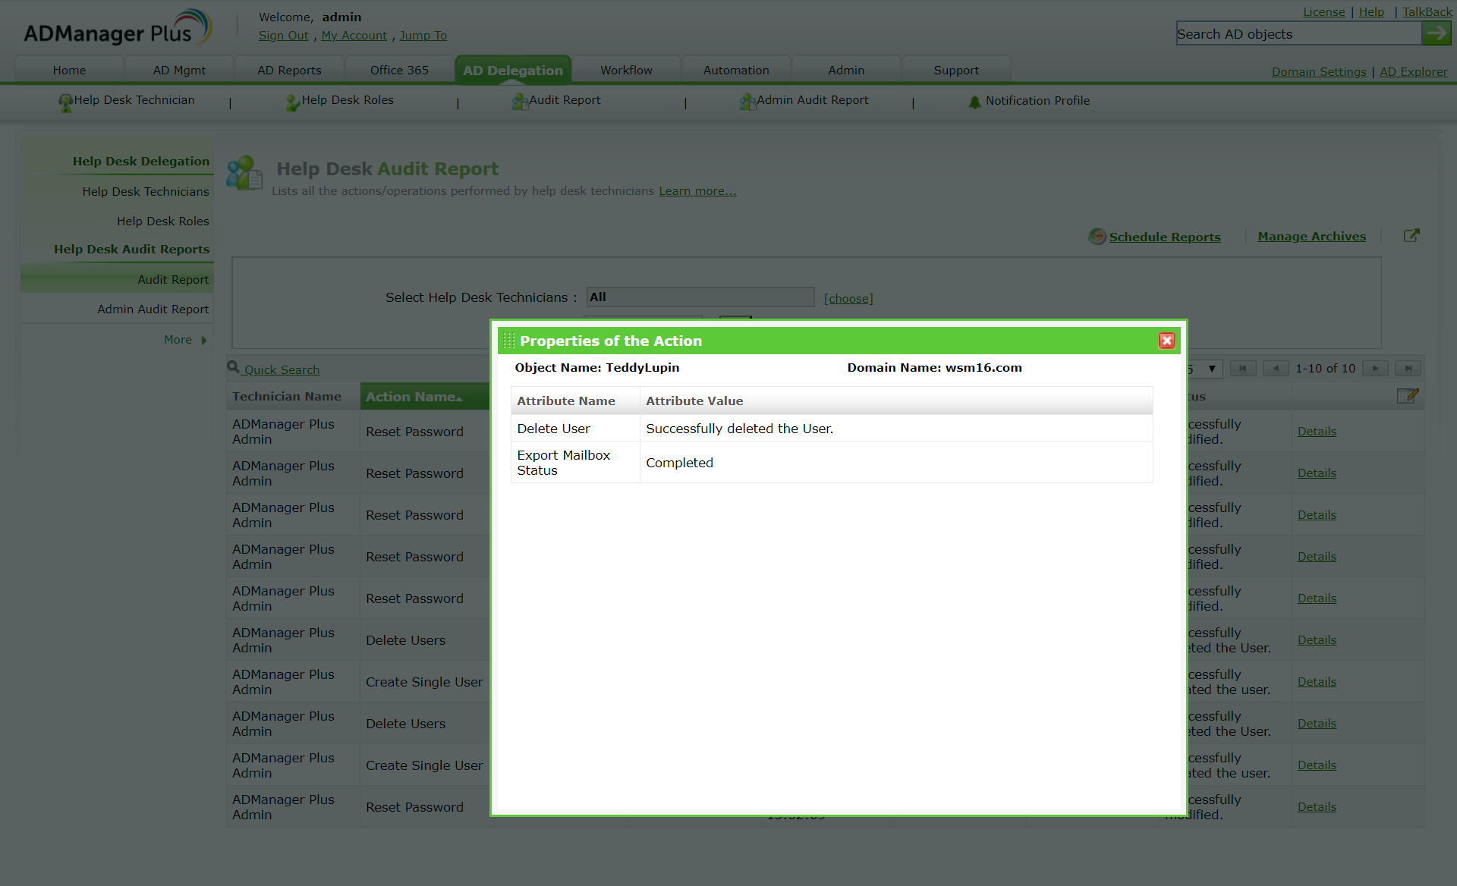Click the Notification Profile bell icon
Screen dimensions: 1457x886
coord(974,102)
